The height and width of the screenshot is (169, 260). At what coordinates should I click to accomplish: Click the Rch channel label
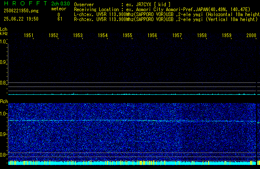pyautogui.click(x=4, y=101)
